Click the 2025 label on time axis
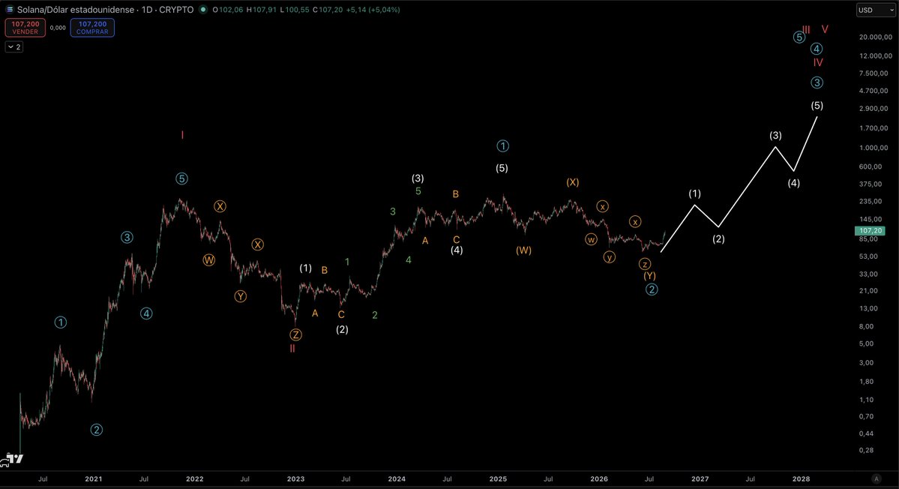Viewport: 899px width, 489px height. click(x=498, y=478)
